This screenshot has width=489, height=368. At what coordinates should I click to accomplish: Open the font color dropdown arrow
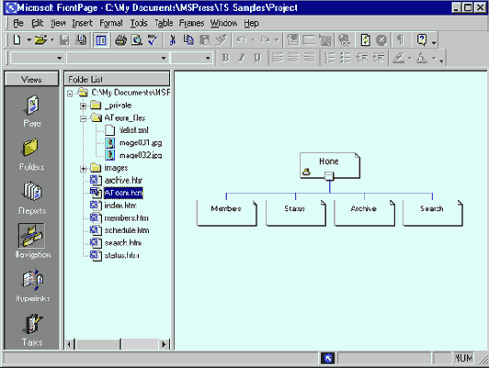coord(434,58)
